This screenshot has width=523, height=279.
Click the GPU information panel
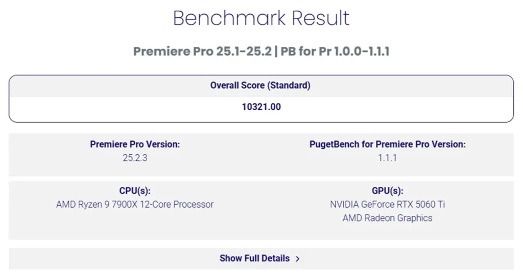[387, 210]
